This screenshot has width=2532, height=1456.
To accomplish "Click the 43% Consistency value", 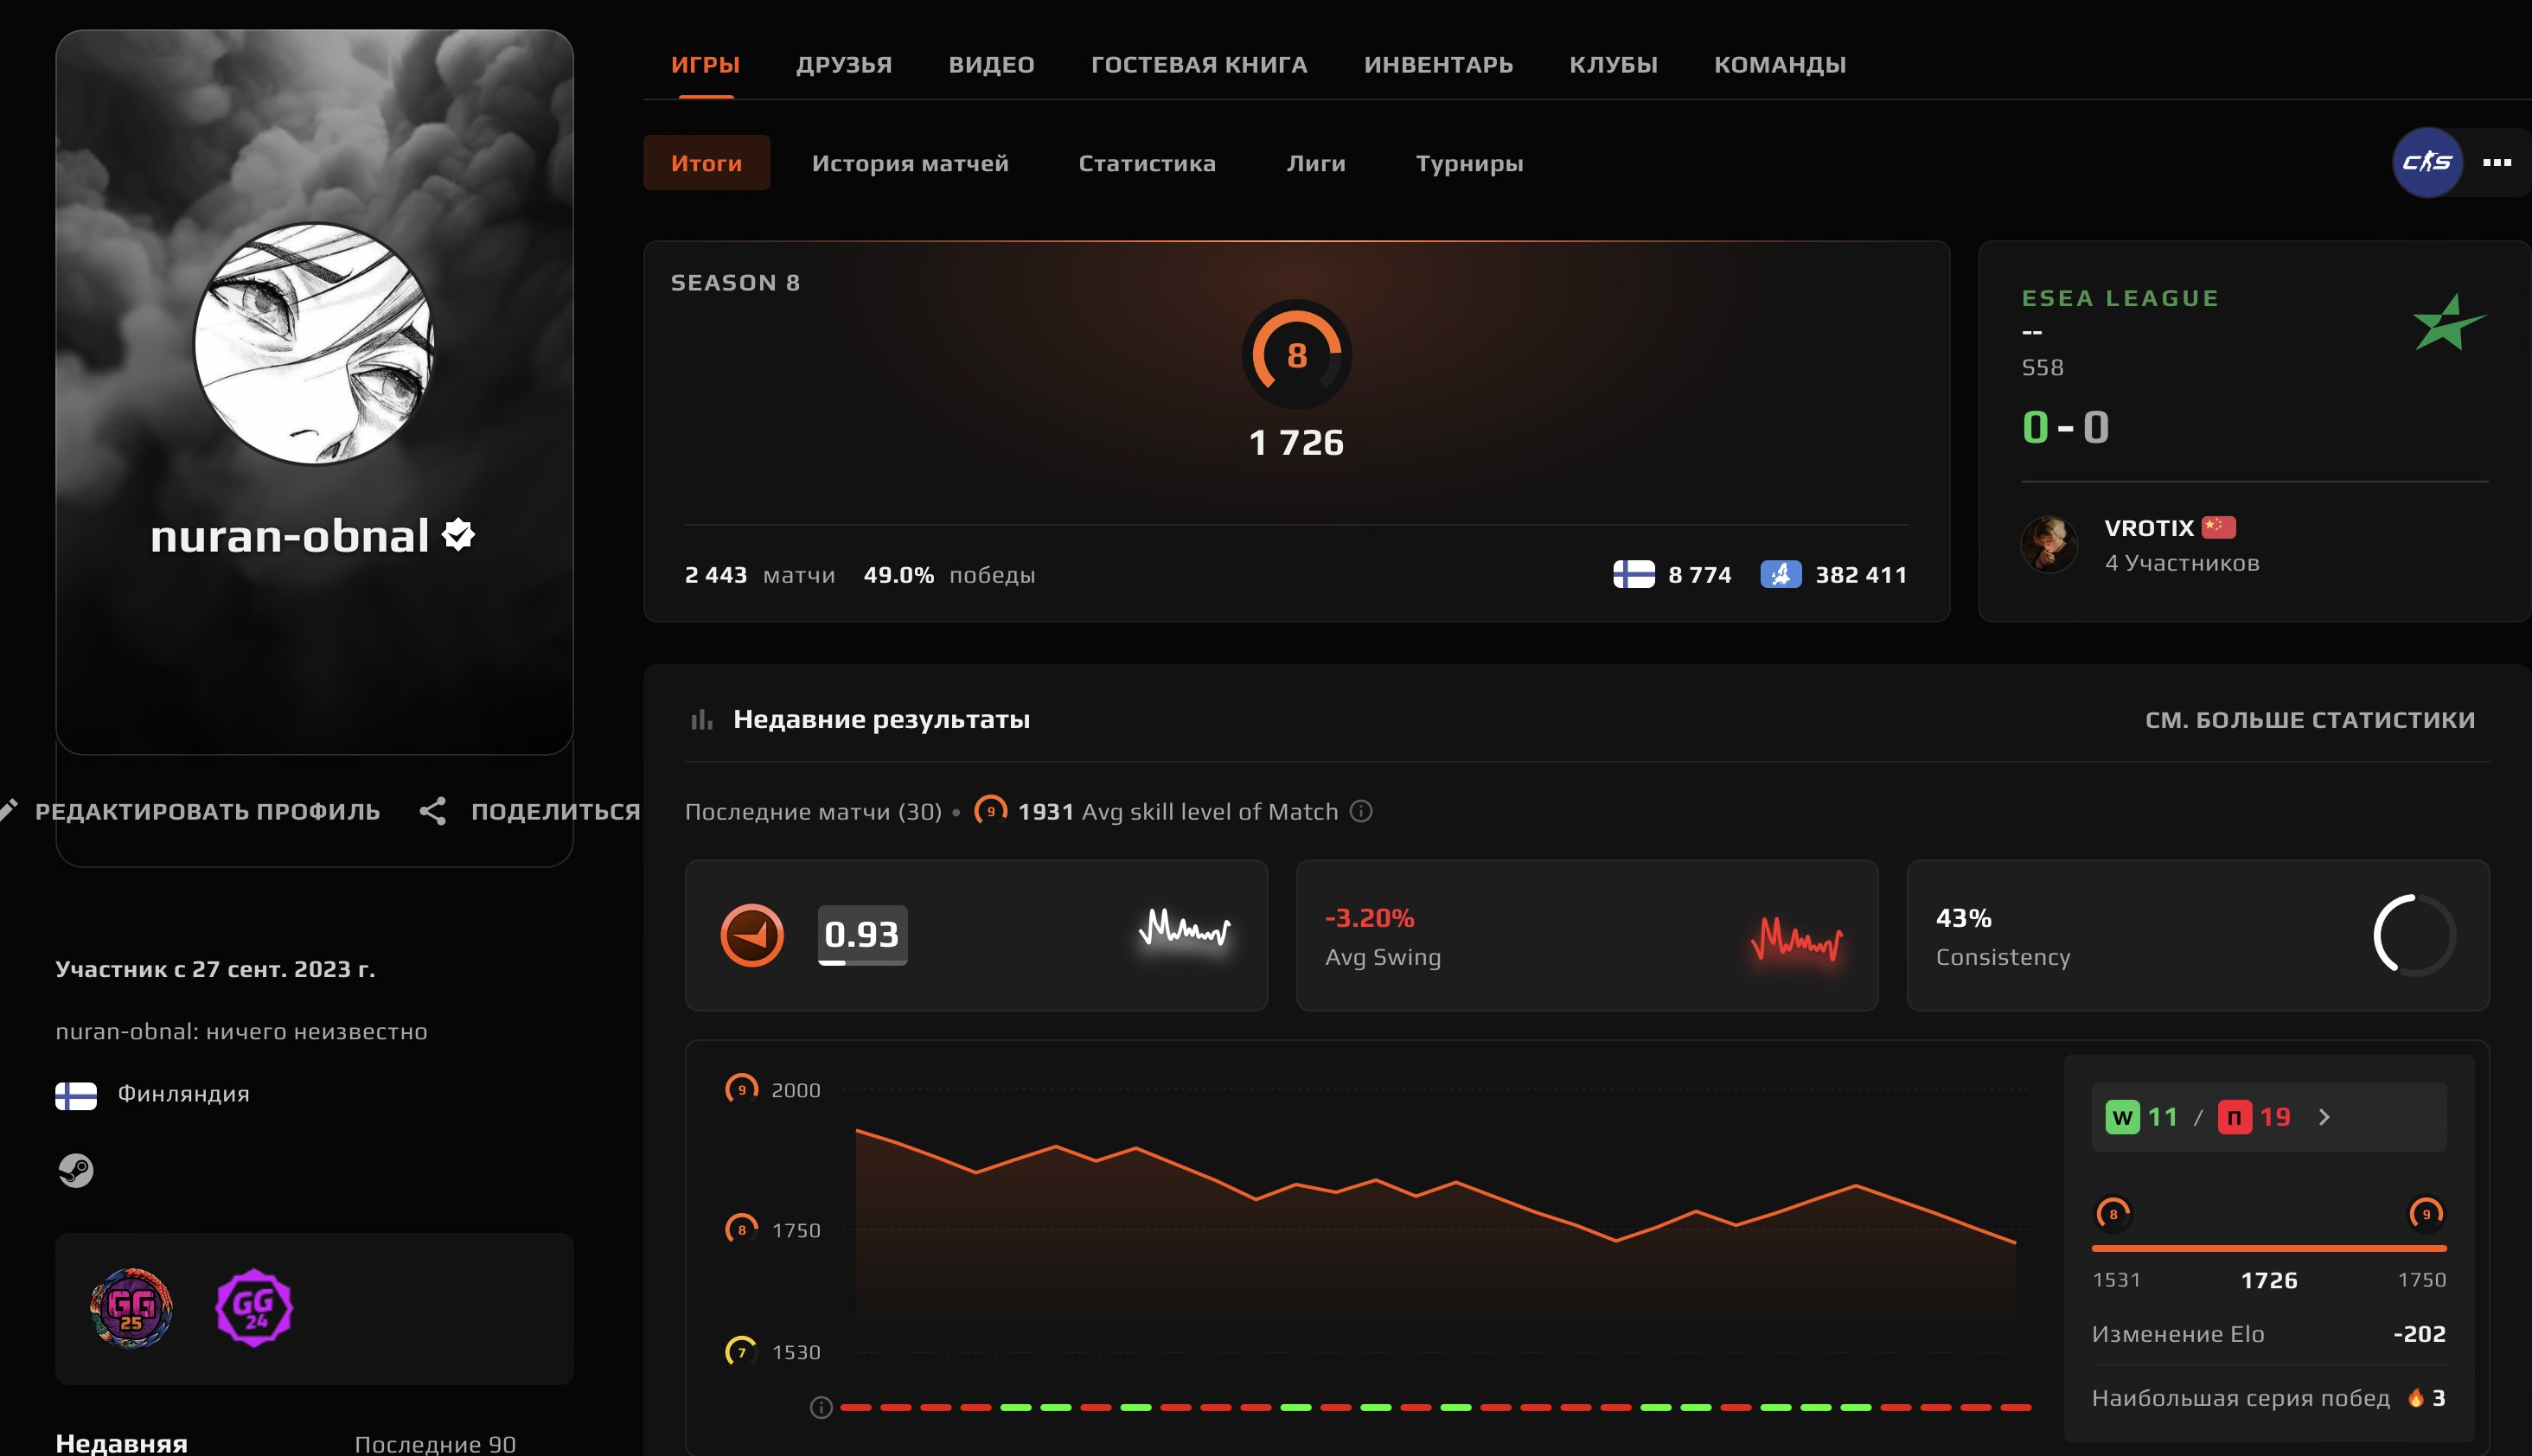I will (x=1963, y=918).
